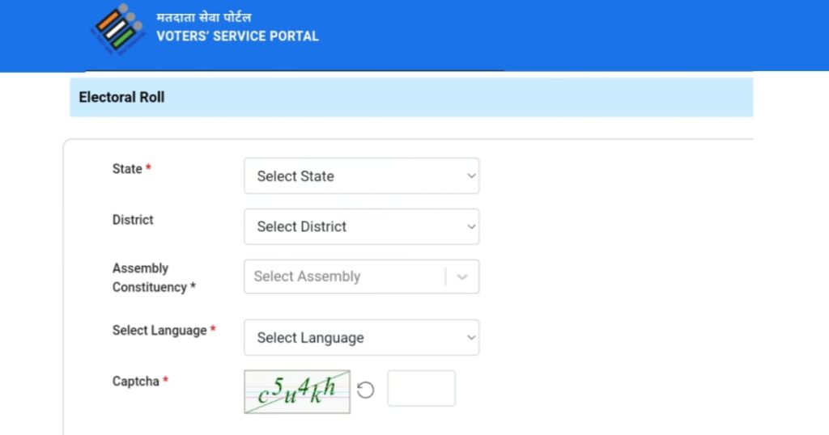The height and width of the screenshot is (435, 829).
Task: Open the Select District dropdown
Action: [x=361, y=227]
